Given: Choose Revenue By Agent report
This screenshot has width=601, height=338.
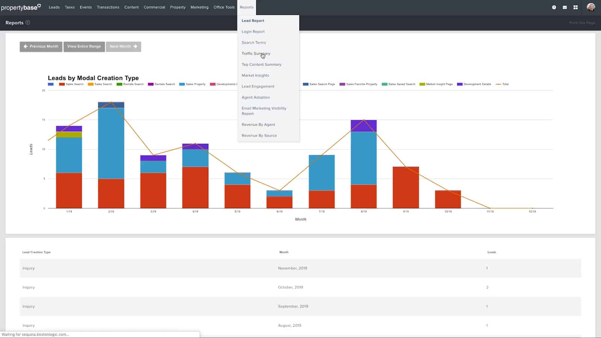Looking at the screenshot, I should point(258,124).
